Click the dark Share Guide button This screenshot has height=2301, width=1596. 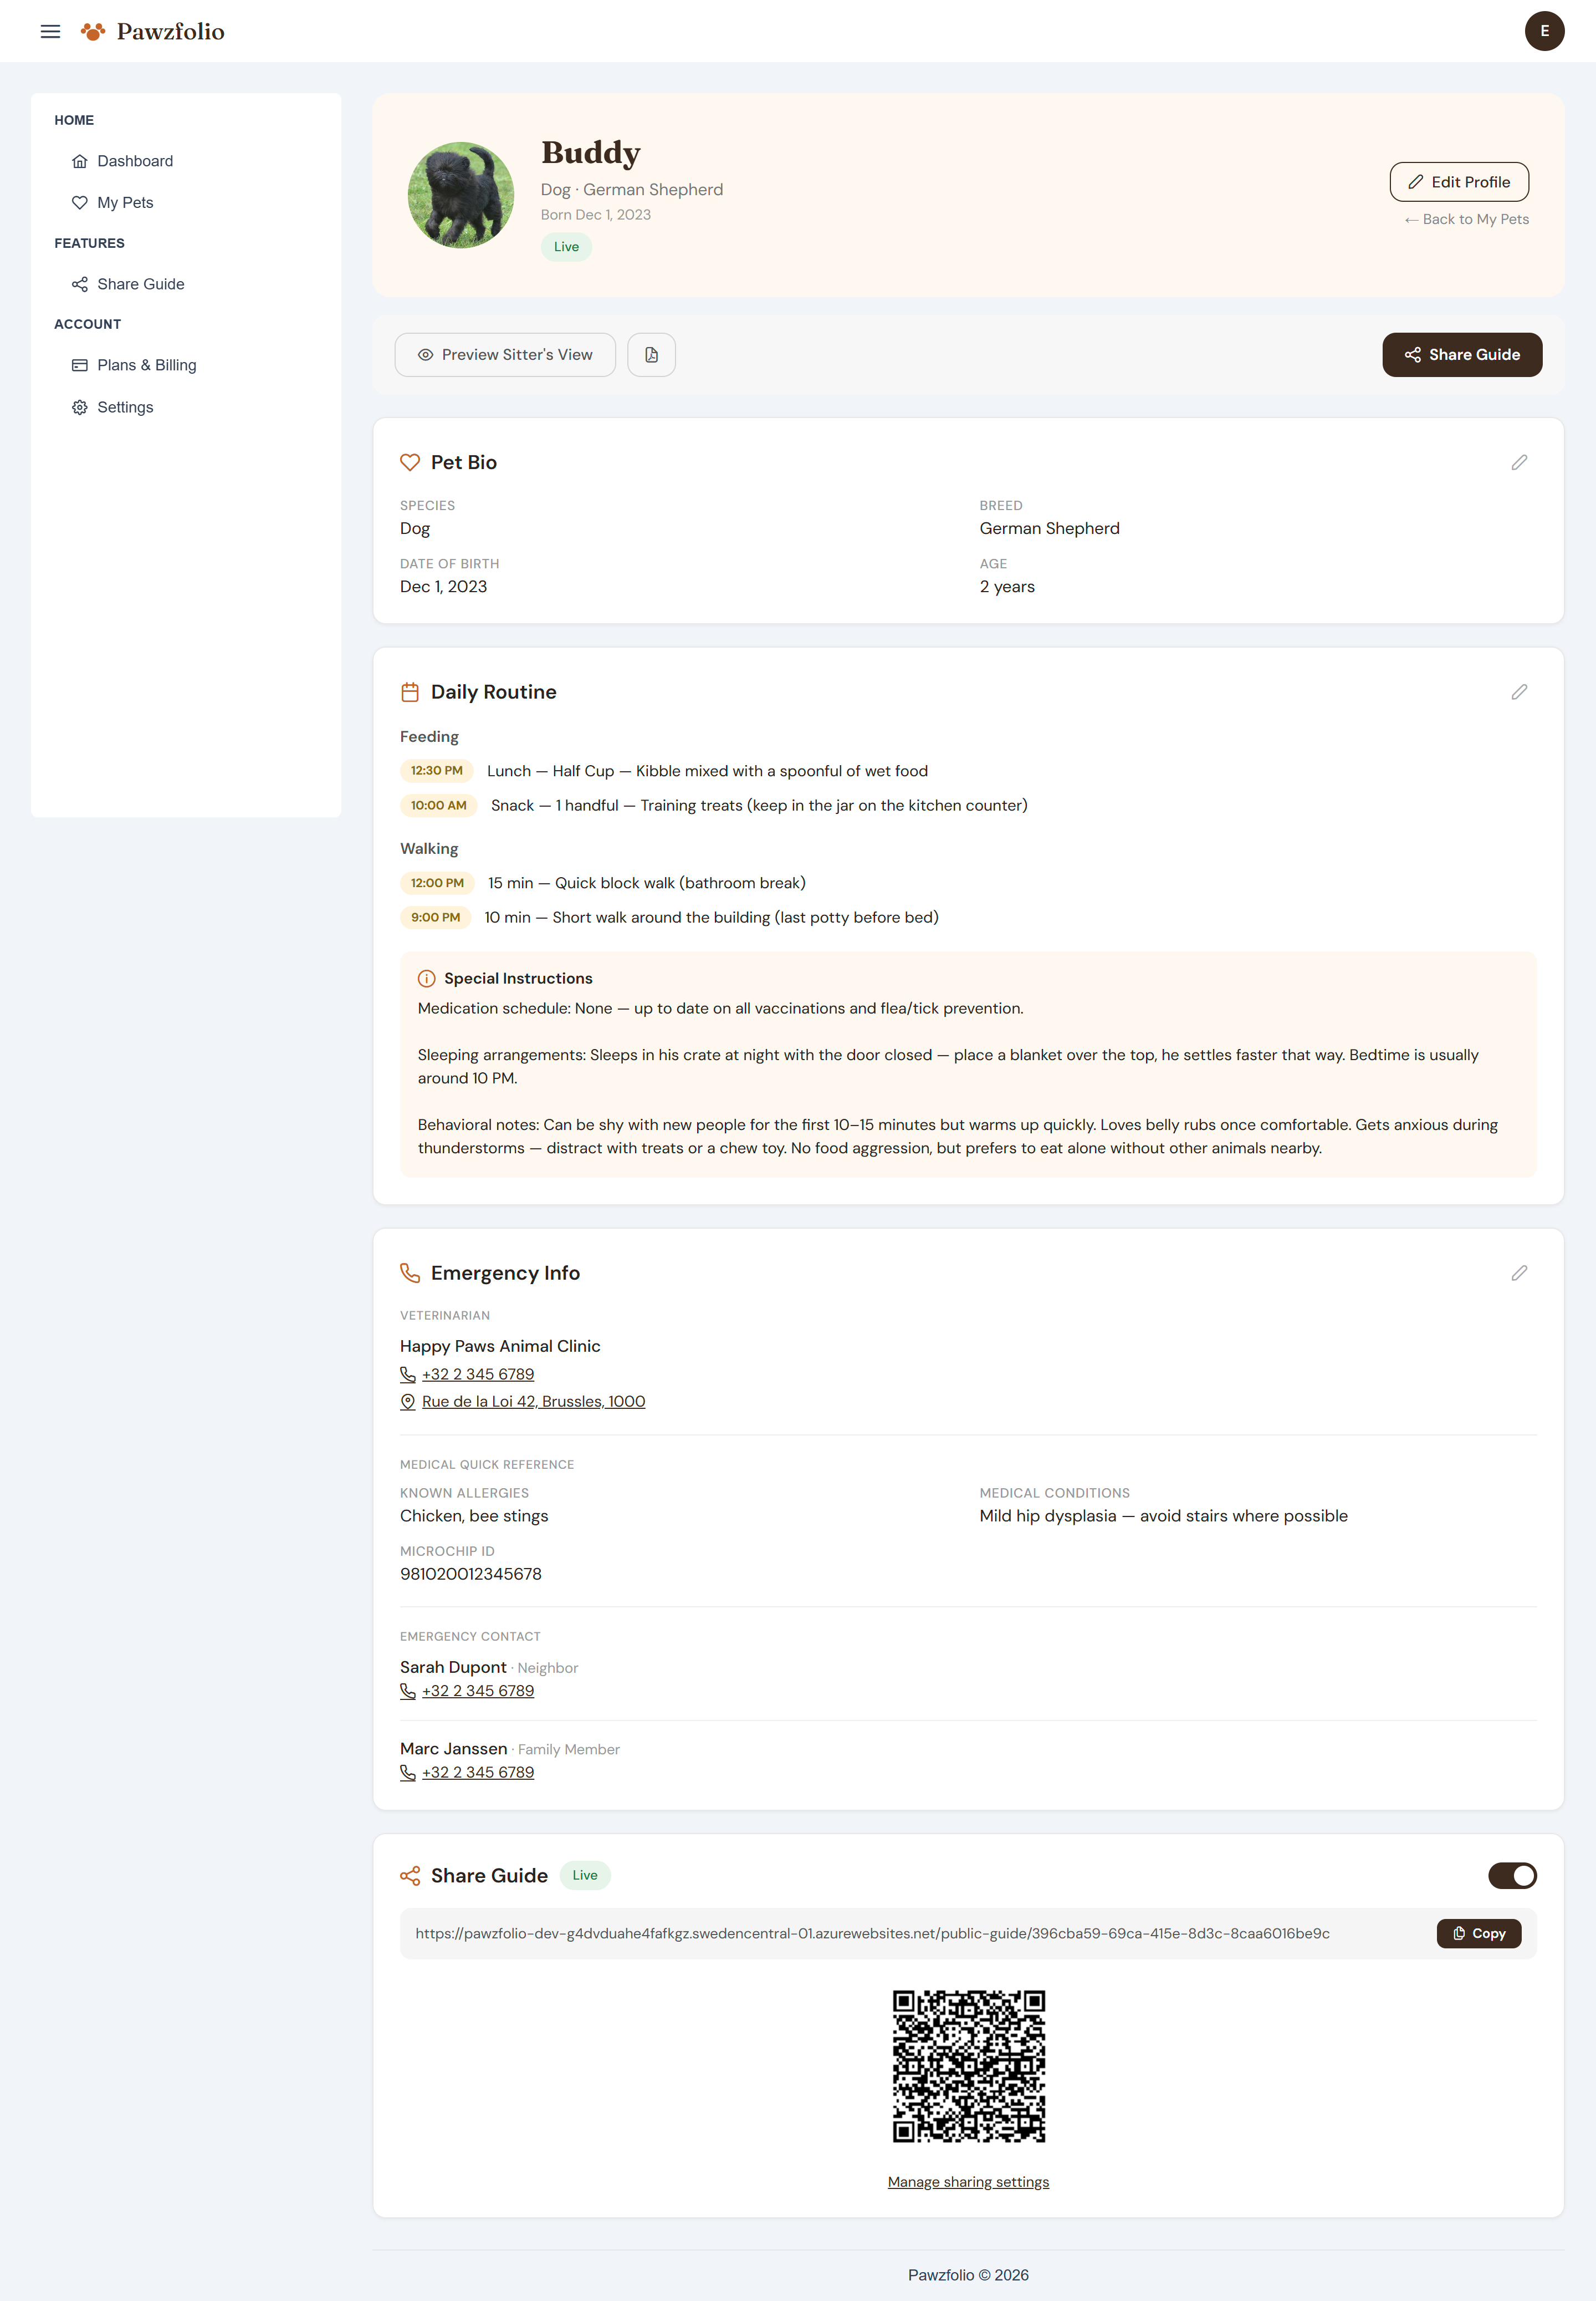(1461, 355)
